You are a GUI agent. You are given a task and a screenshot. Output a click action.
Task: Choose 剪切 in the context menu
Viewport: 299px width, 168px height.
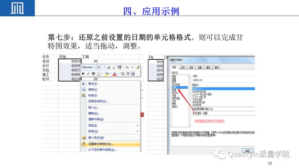pos(93,84)
